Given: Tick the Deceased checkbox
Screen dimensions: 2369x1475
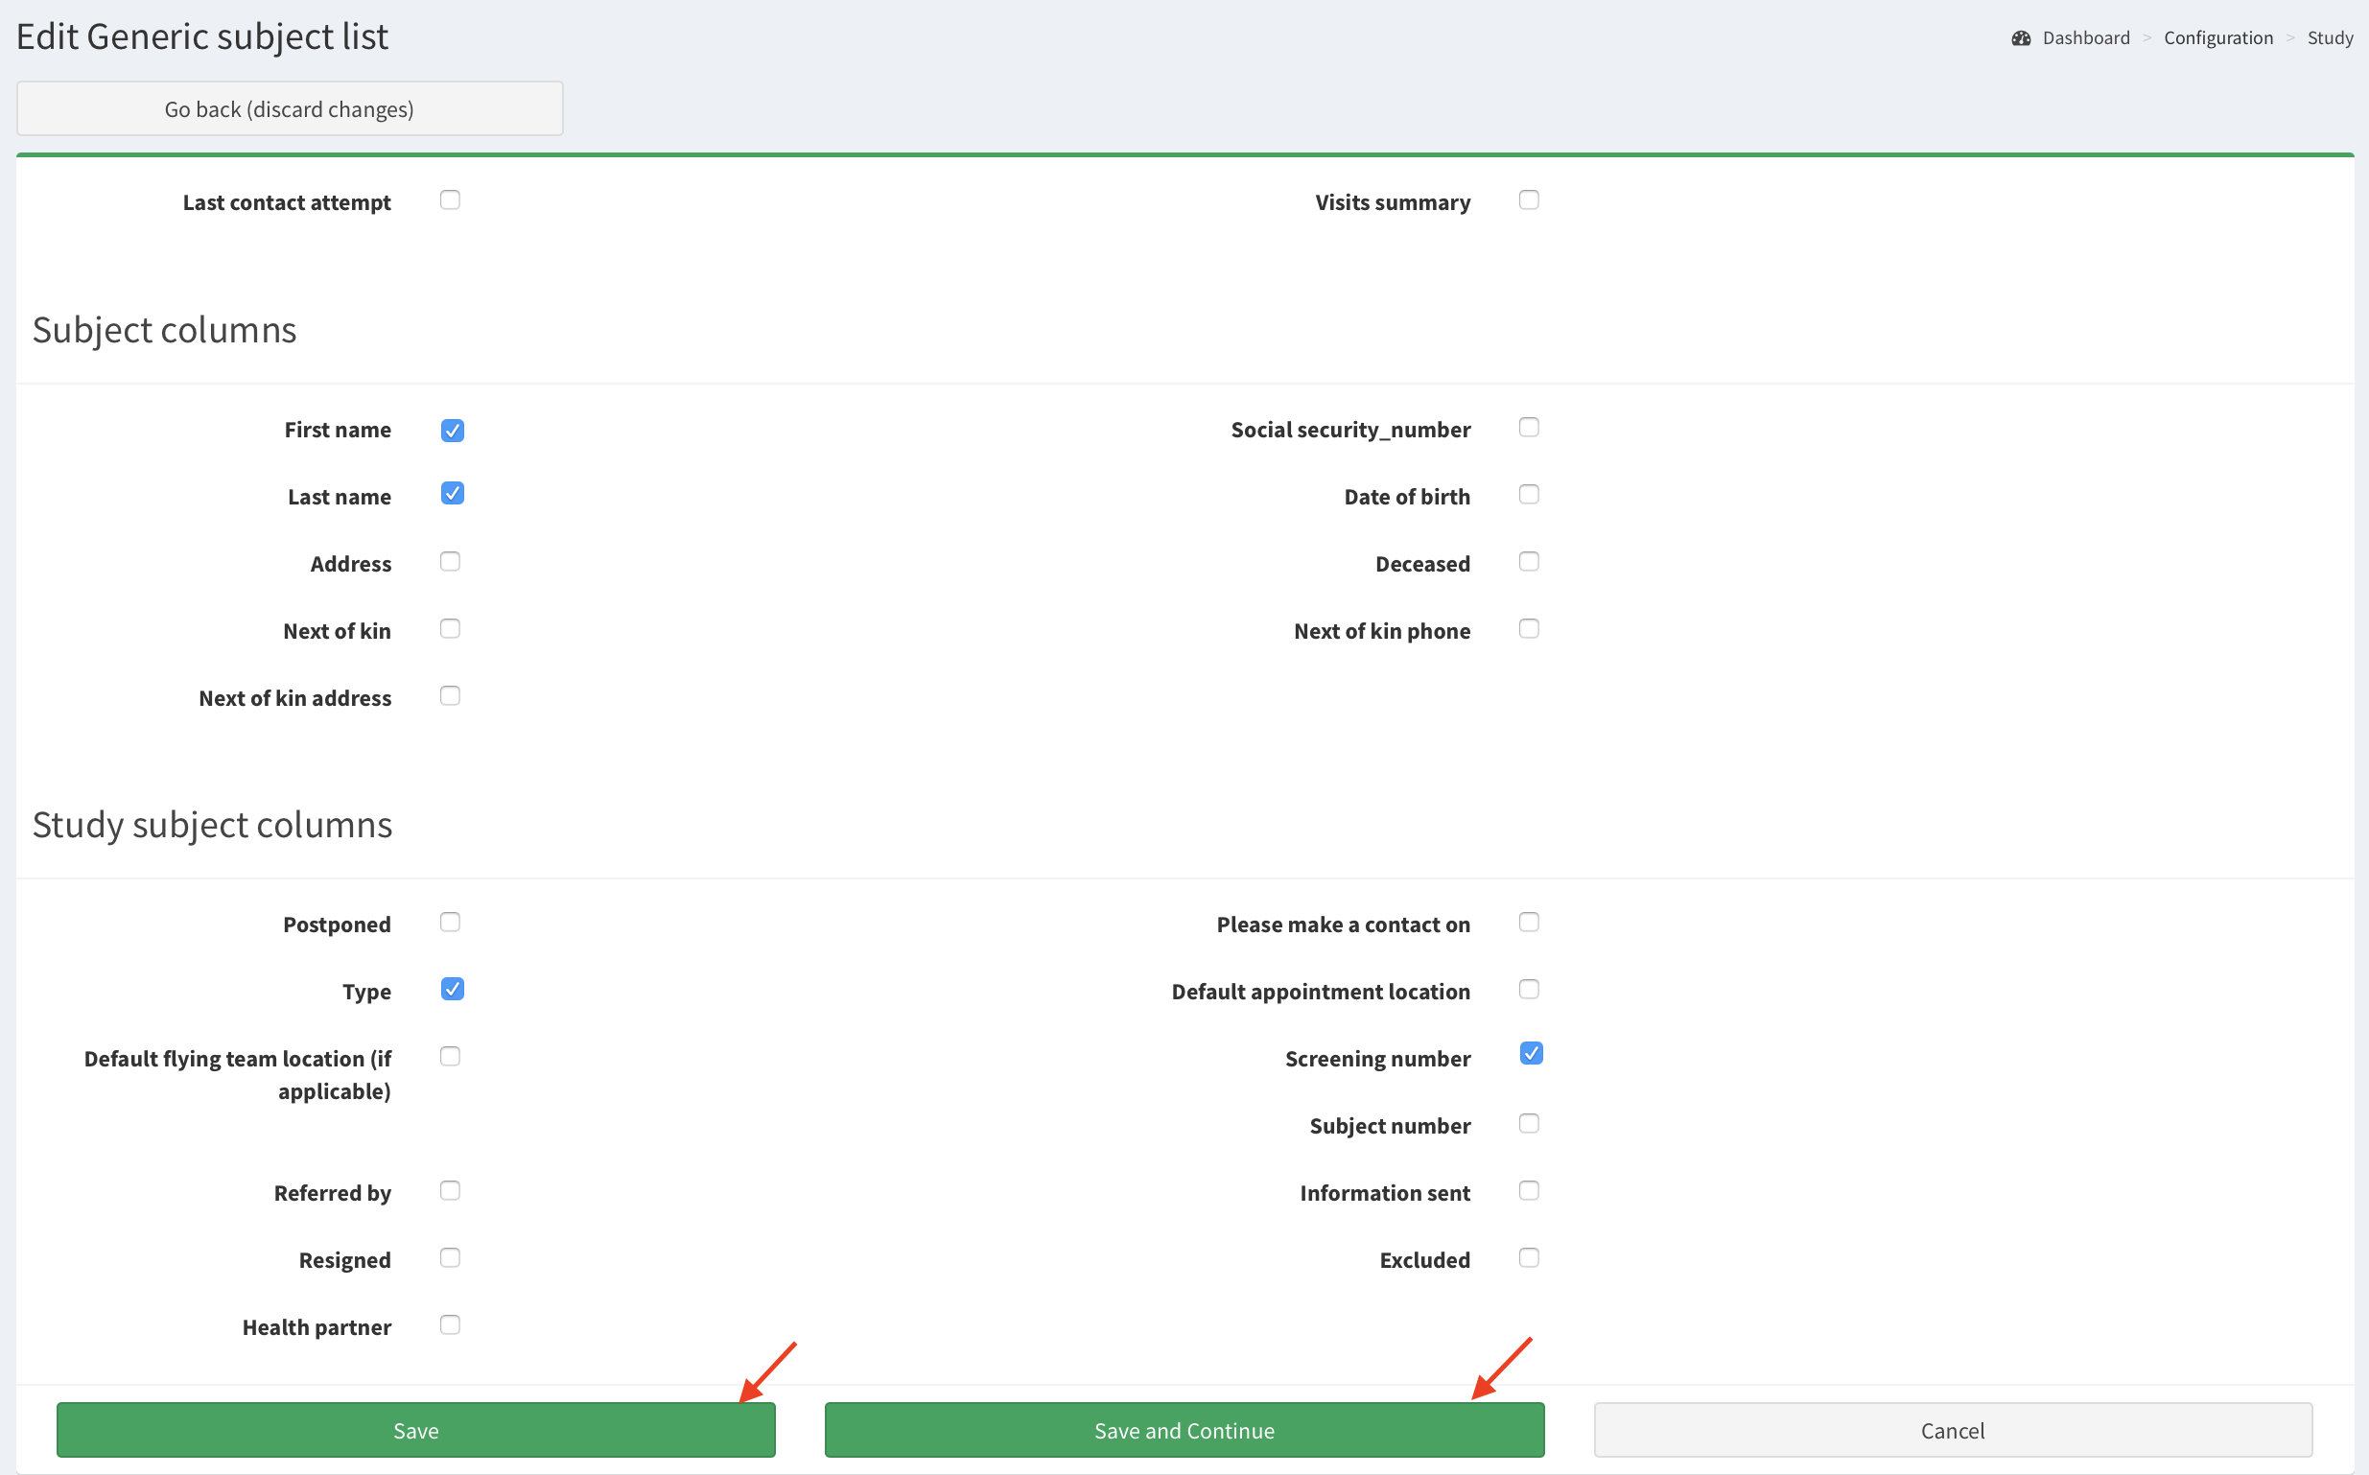Looking at the screenshot, I should [1528, 562].
